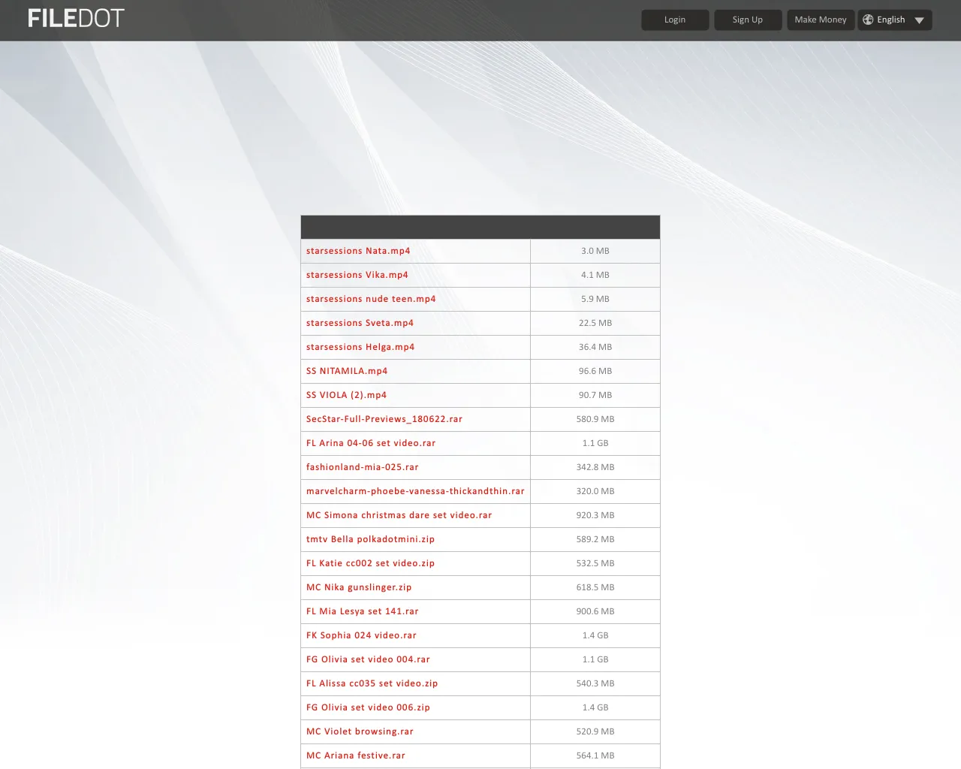This screenshot has height=769, width=961.
Task: Download SecStar-Full-Previews_180622.rar
Action: [384, 419]
